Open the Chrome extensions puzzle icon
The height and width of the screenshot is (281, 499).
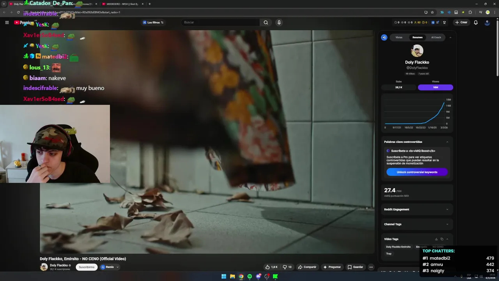(x=470, y=12)
